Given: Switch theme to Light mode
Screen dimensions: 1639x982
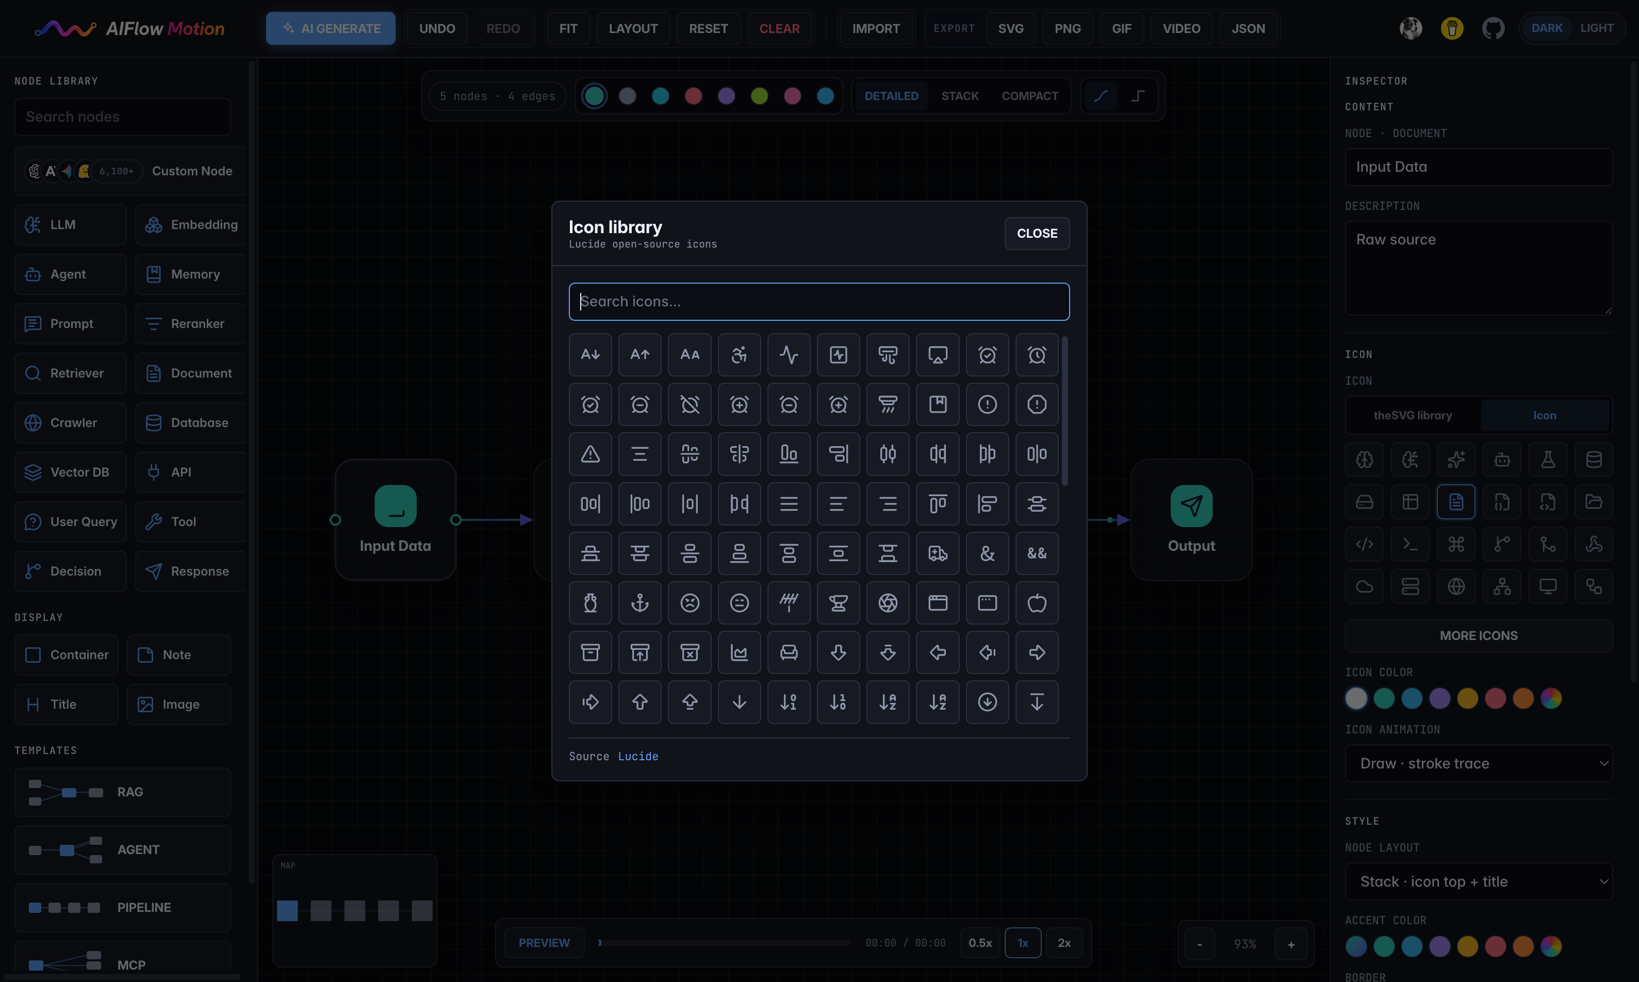Looking at the screenshot, I should (x=1597, y=28).
